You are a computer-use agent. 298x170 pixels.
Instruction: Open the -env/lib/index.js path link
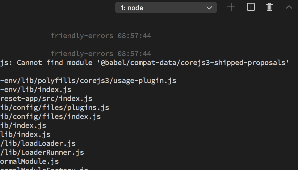[x=36, y=89]
